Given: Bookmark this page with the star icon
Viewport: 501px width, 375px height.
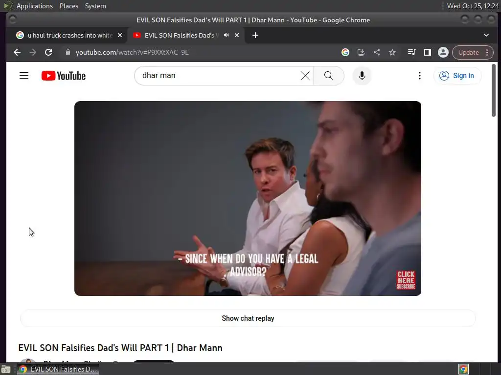Looking at the screenshot, I should point(392,52).
